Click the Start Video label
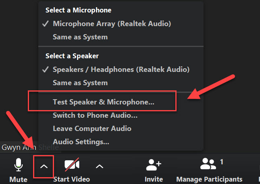 pos(71,179)
